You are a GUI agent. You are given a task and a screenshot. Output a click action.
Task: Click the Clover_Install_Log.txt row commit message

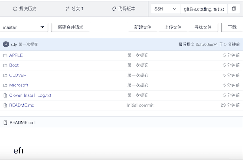click(x=138, y=95)
